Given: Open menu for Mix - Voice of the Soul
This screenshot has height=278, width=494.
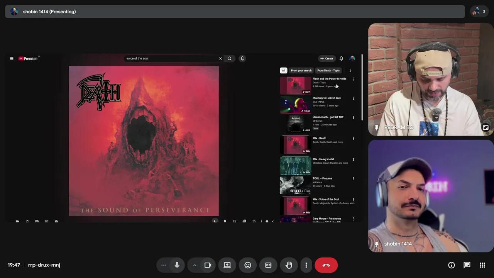Looking at the screenshot, I should tap(353, 200).
